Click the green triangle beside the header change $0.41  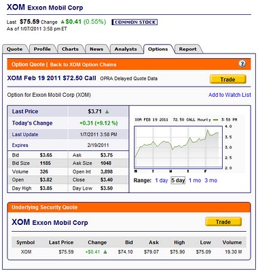[x=62, y=22]
